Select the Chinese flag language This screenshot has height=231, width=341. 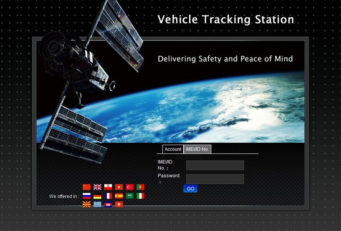(x=87, y=187)
